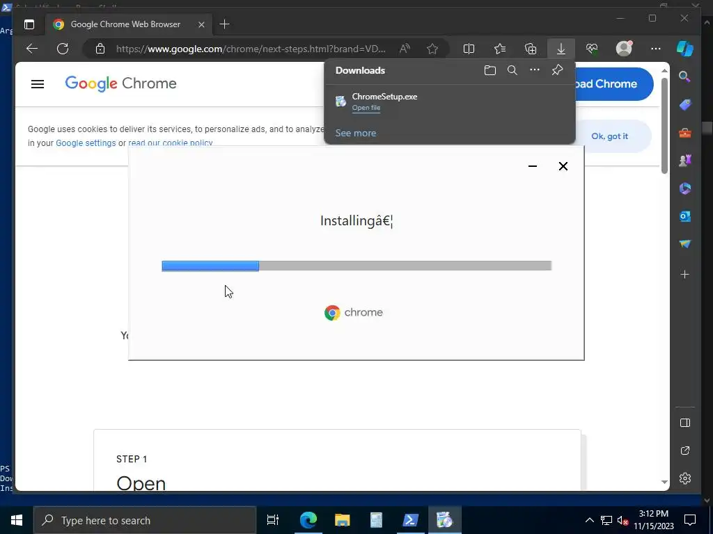Click the installer progress bar
713x534 pixels.
coord(356,266)
